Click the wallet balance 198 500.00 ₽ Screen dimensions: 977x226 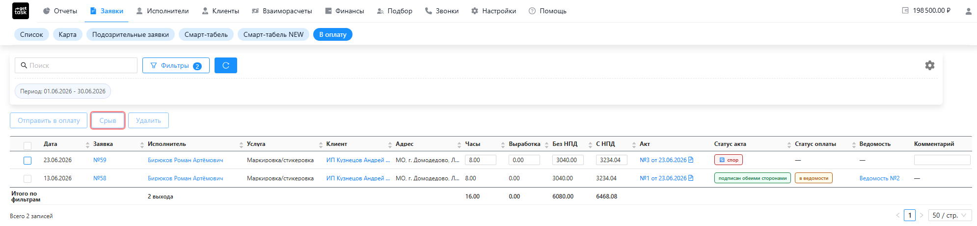(x=926, y=10)
